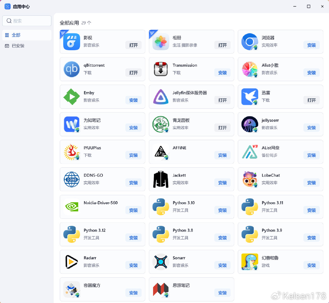Click the 容器魔方 app icon
Viewport: 329px width, 303px height.
tap(72, 289)
